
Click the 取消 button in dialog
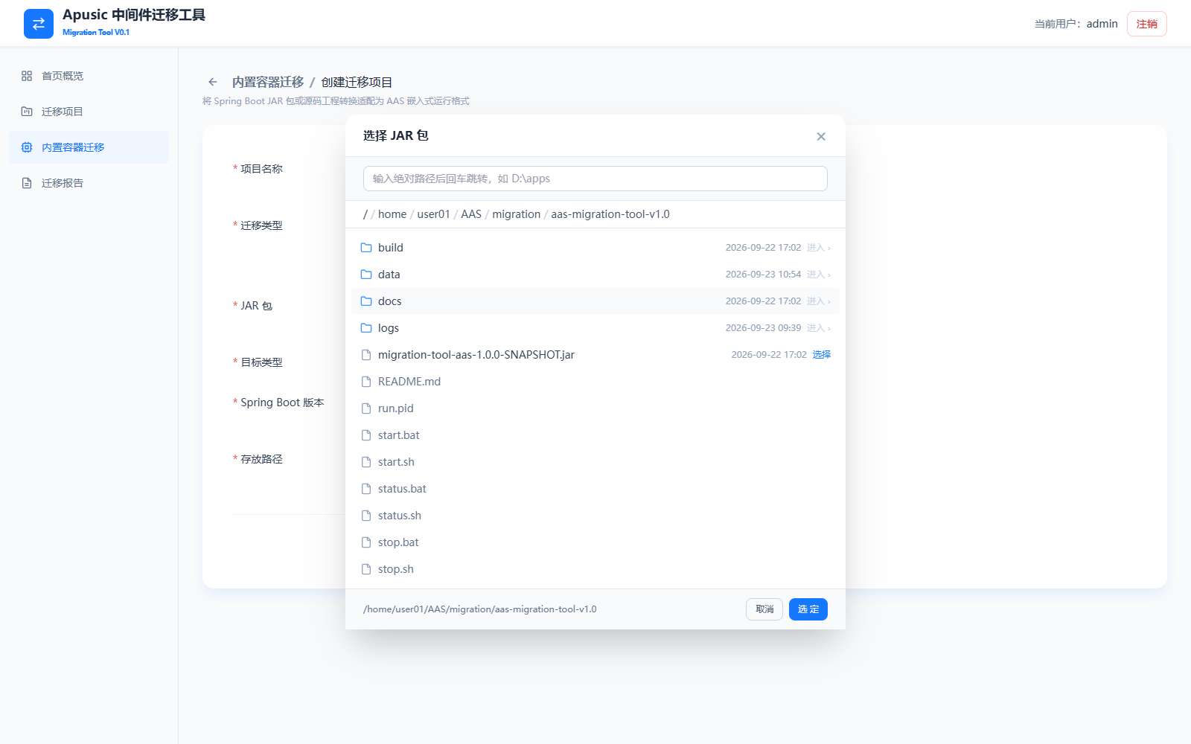pos(764,609)
